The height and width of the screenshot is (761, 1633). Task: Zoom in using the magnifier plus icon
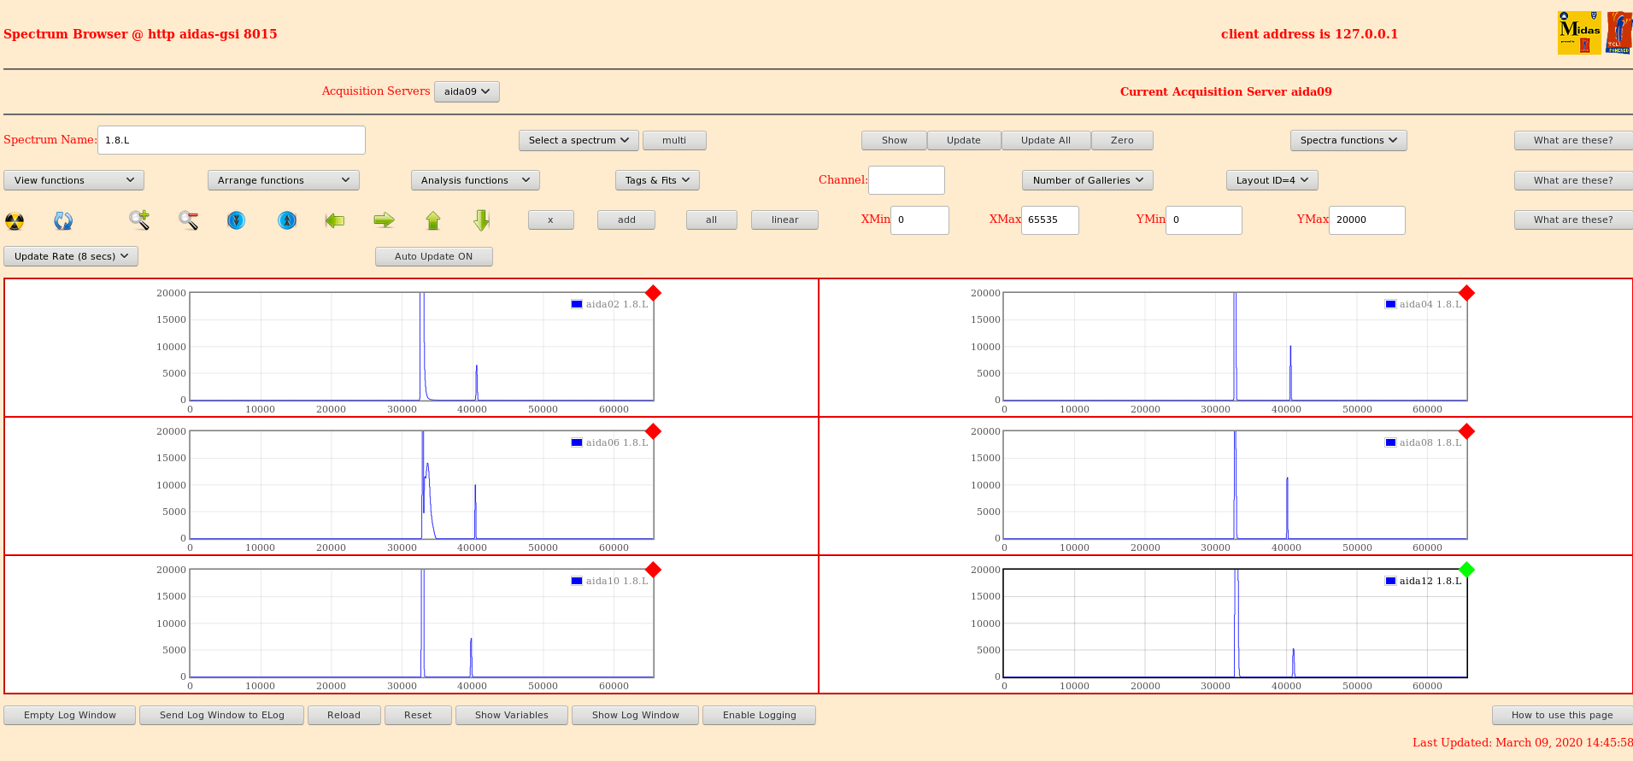(139, 220)
